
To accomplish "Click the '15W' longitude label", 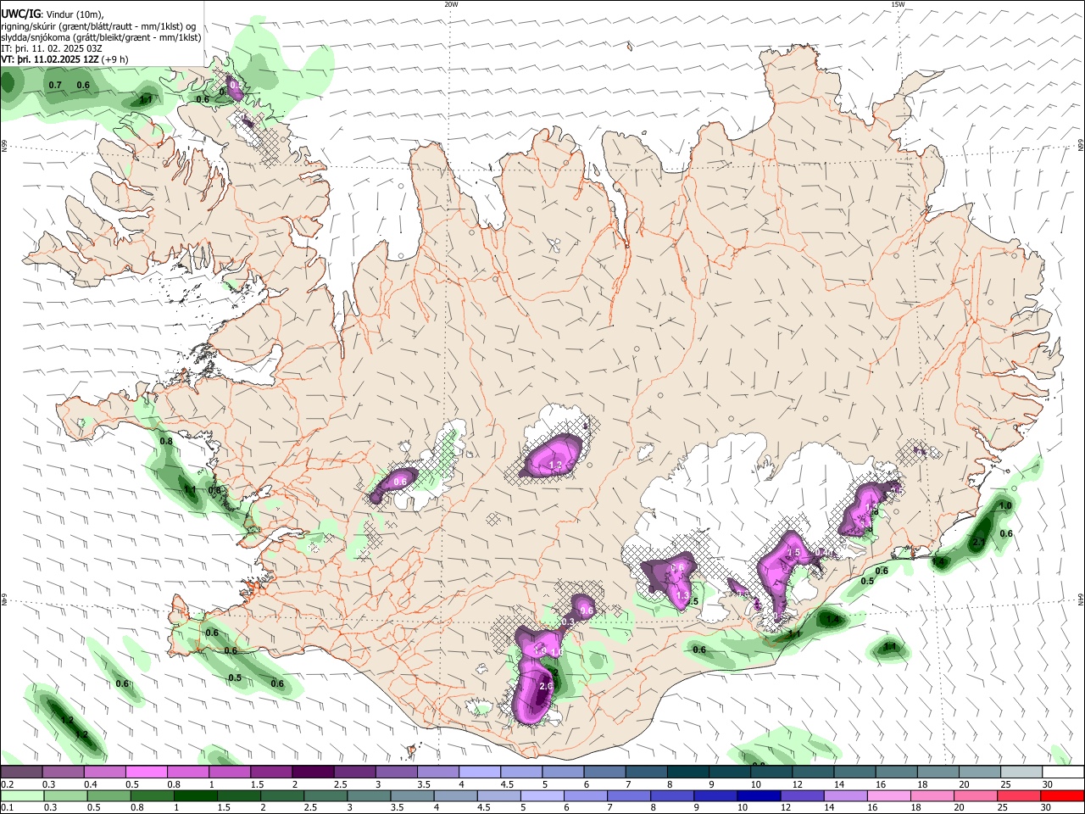I will (898, 4).
